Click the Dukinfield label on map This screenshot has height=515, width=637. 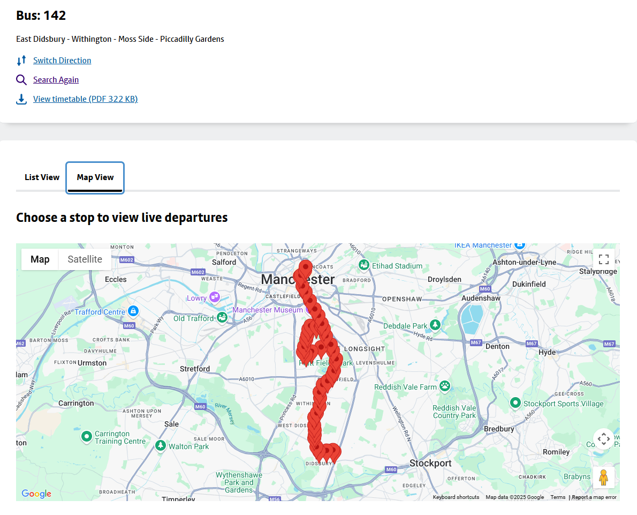point(529,284)
